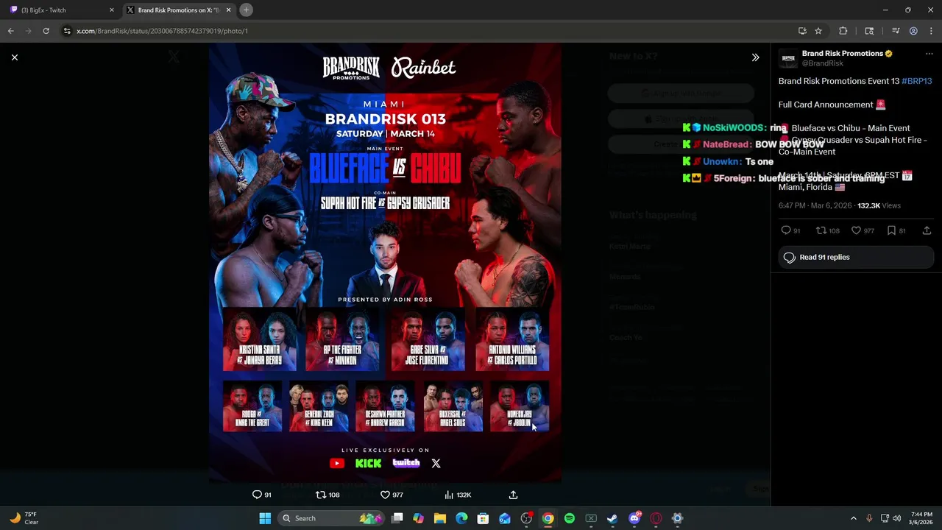
Task: Open Task View on taskbar
Action: 397,518
